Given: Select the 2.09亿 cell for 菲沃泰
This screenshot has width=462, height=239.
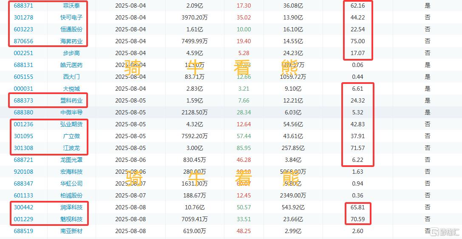Looking at the screenshot, I should (x=195, y=6).
